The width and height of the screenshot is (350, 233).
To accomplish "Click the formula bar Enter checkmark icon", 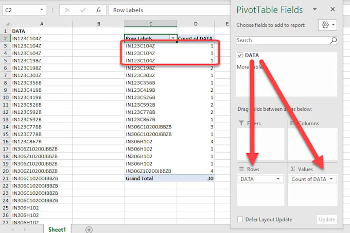I will (x=83, y=10).
